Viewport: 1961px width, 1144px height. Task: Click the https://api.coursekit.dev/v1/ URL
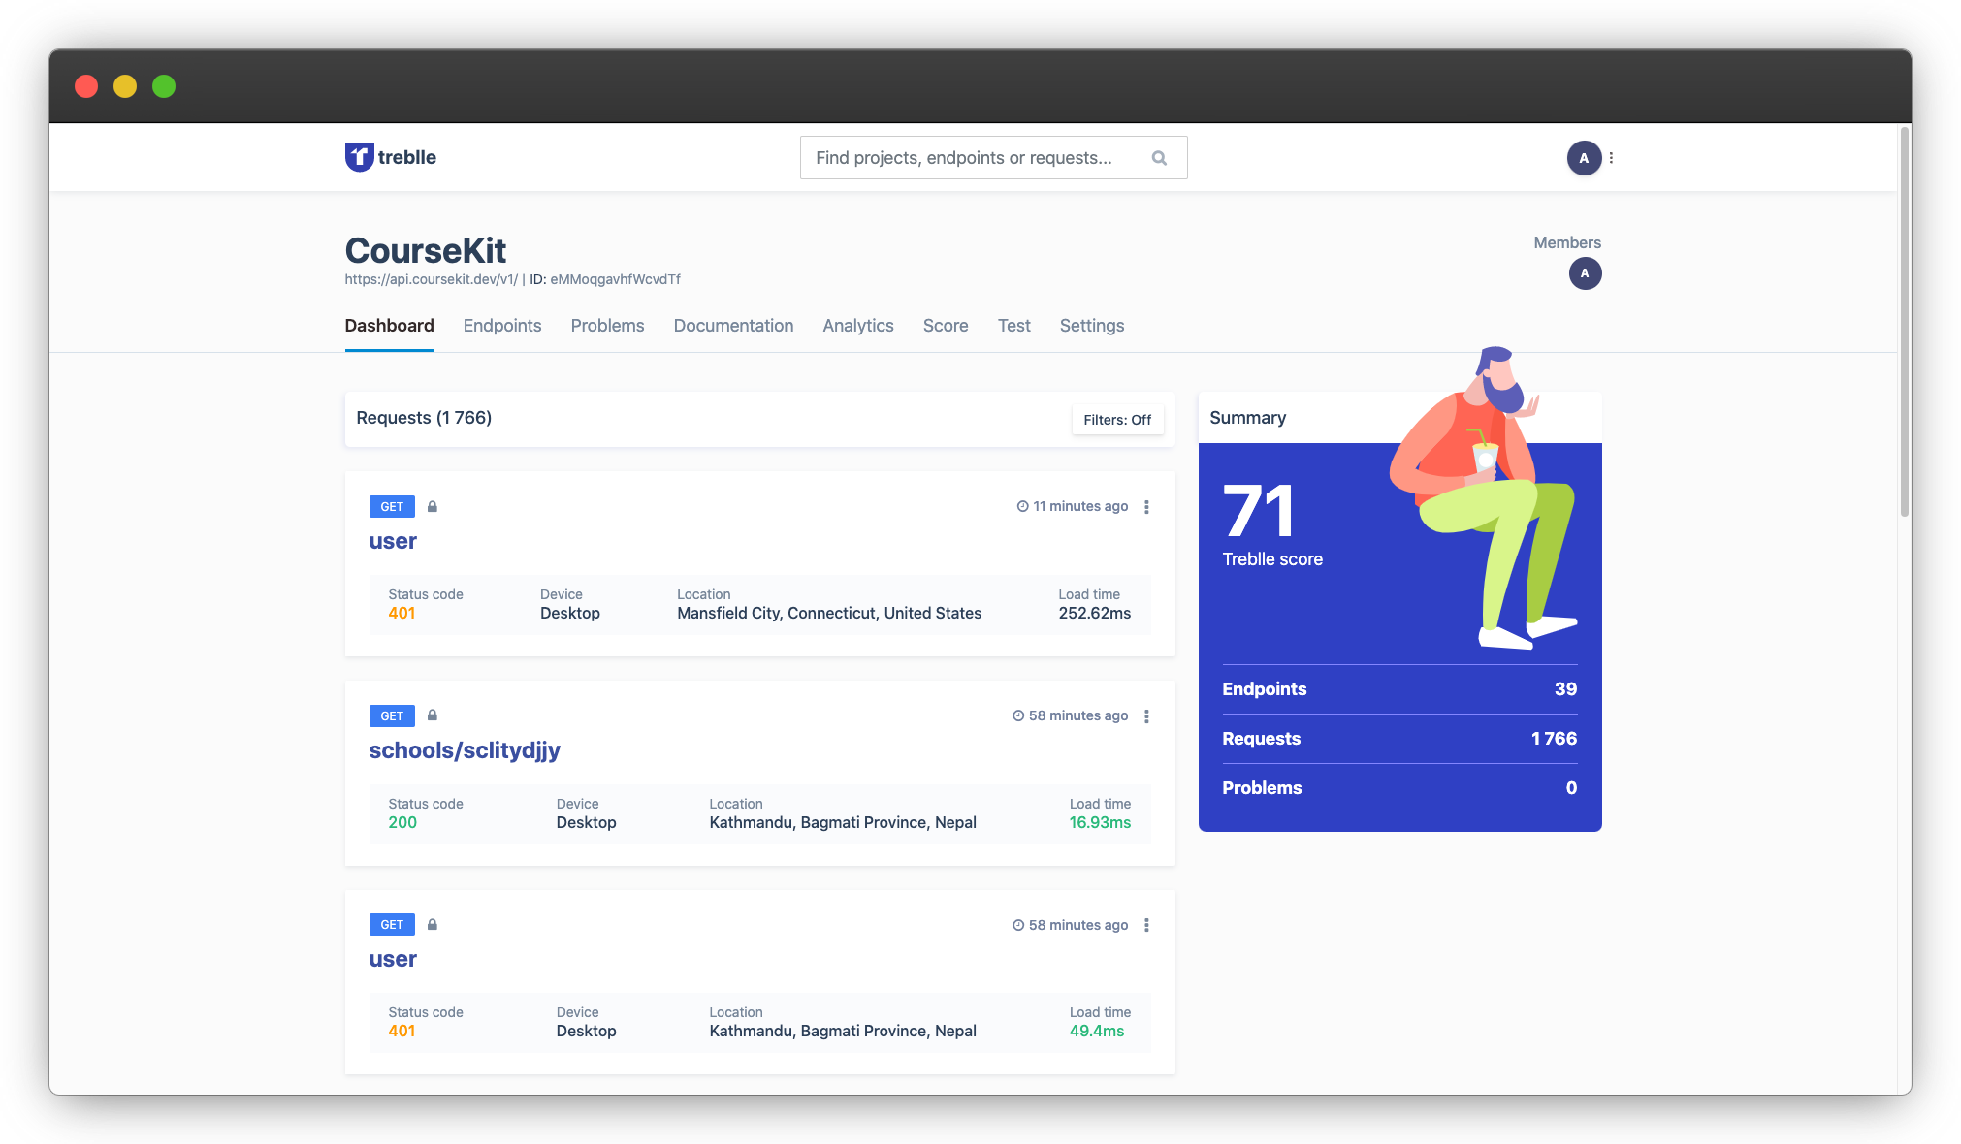tap(432, 279)
